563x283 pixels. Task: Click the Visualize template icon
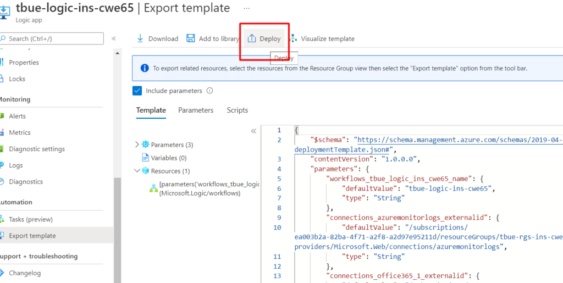(293, 38)
